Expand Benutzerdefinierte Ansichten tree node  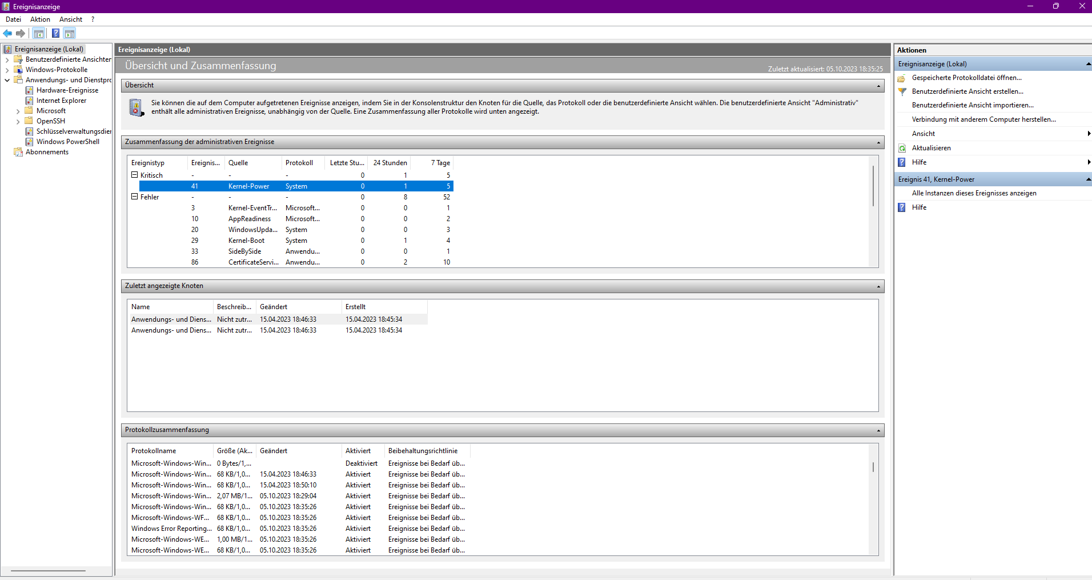click(7, 59)
